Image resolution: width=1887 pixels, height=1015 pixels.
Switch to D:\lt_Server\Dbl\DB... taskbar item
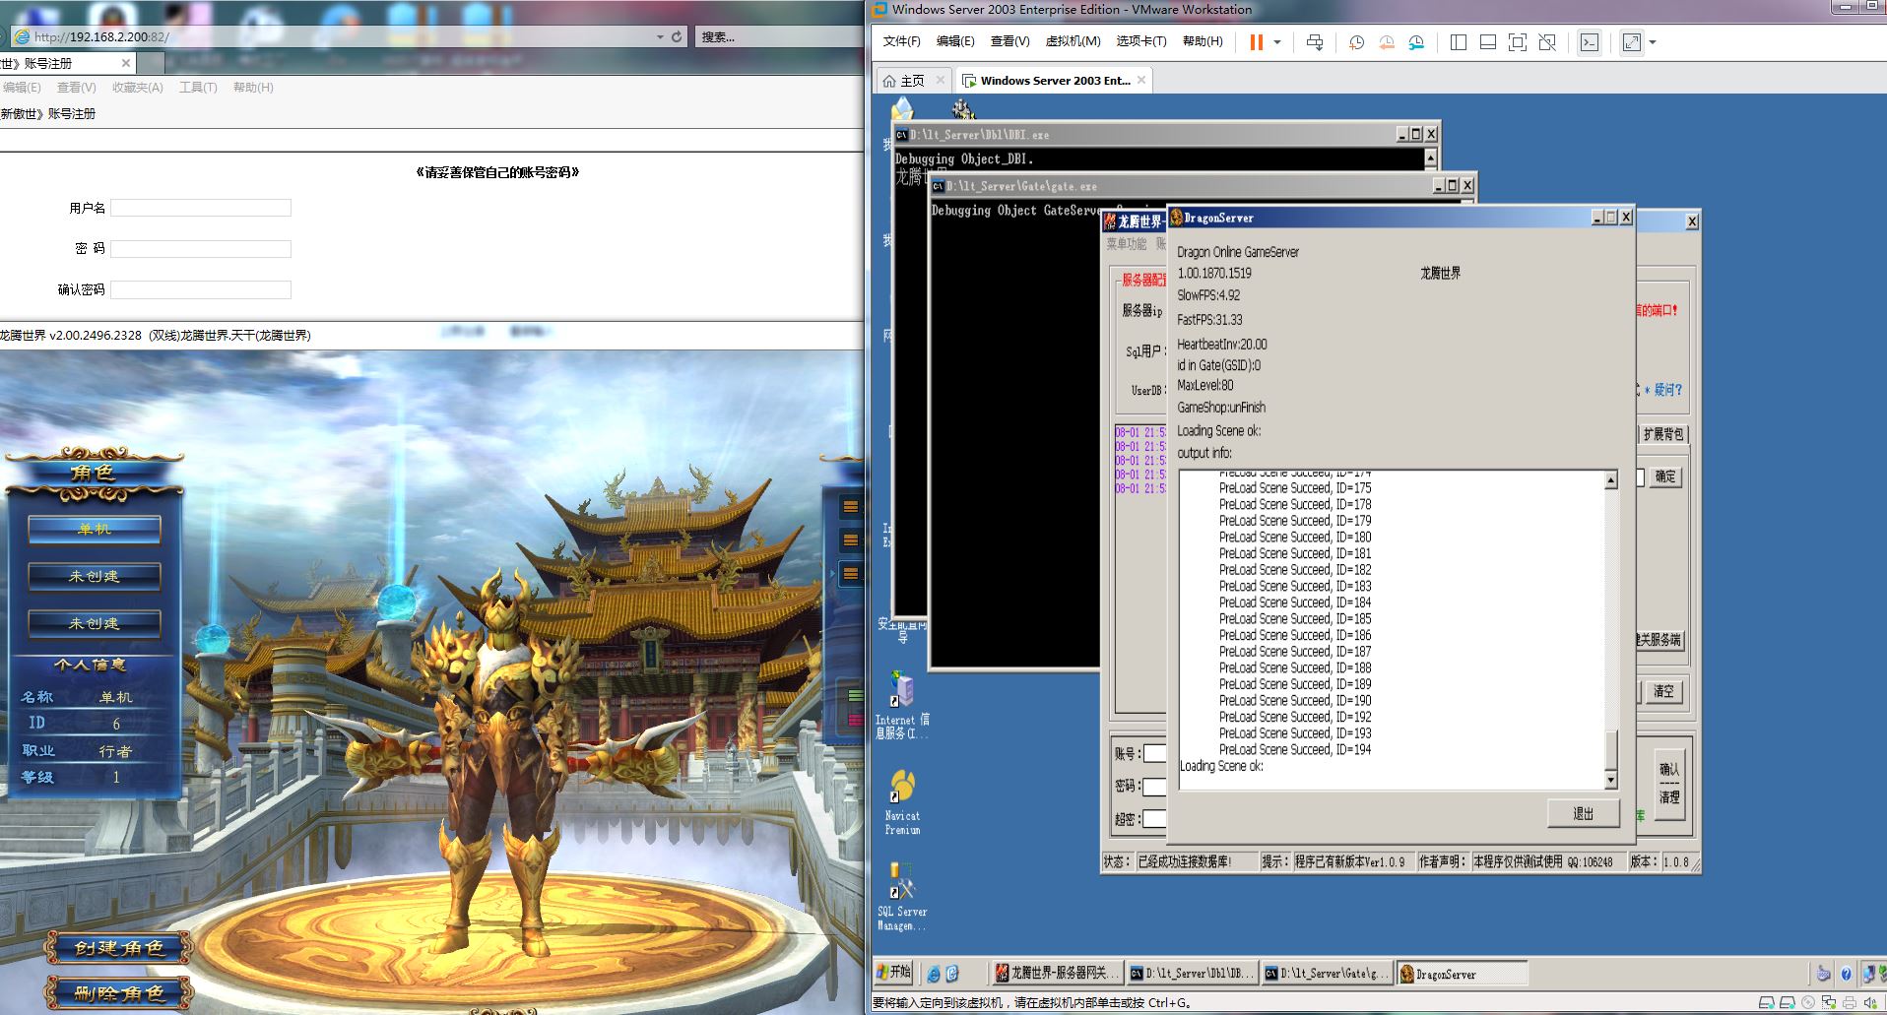pos(1192,974)
